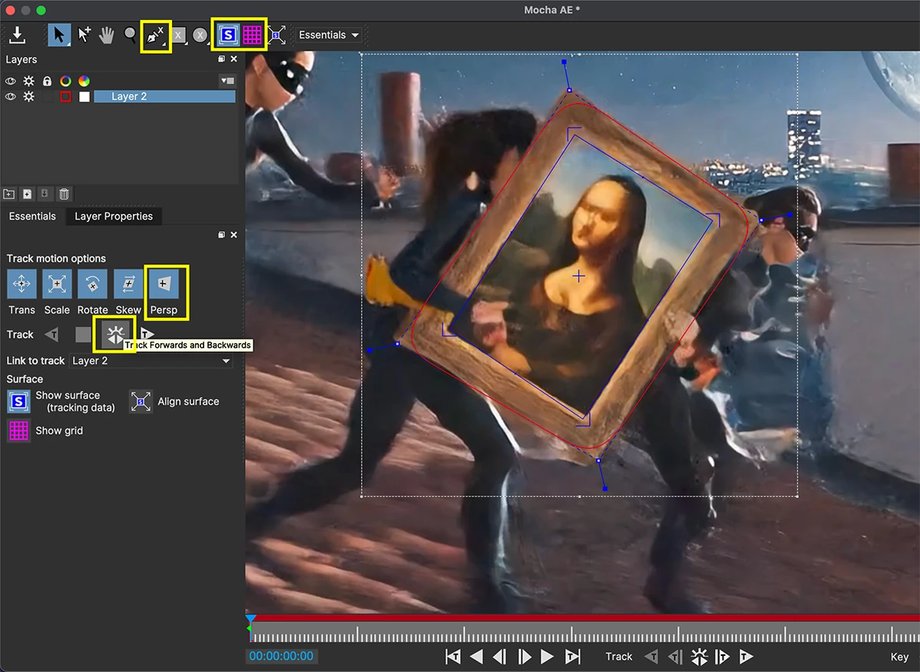
Task: Delete layer using the trash icon
Action: tap(65, 194)
